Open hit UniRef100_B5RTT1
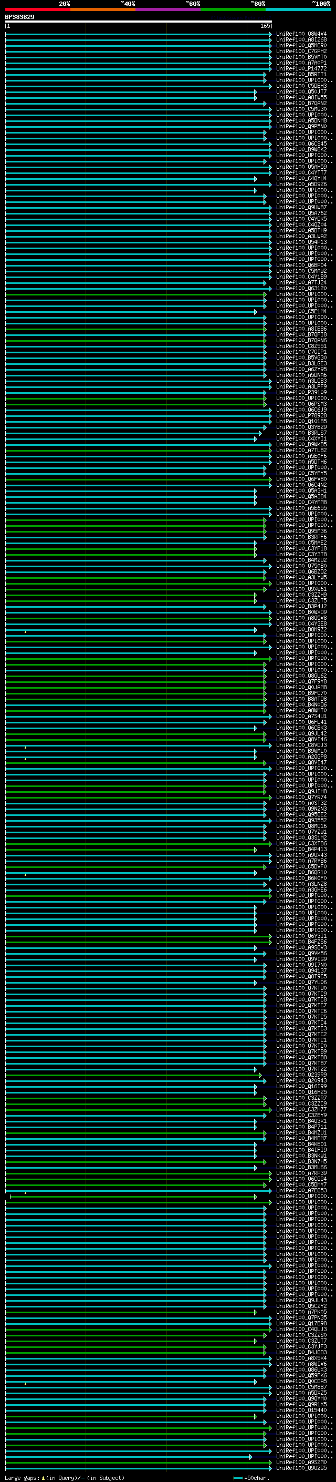The image size is (336, 1482). [301, 74]
